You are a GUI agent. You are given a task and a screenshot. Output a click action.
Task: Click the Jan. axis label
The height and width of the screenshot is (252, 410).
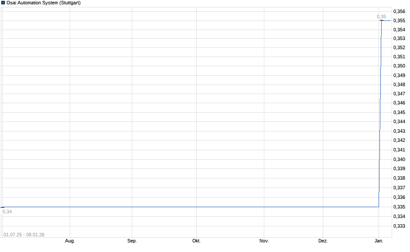point(379,240)
